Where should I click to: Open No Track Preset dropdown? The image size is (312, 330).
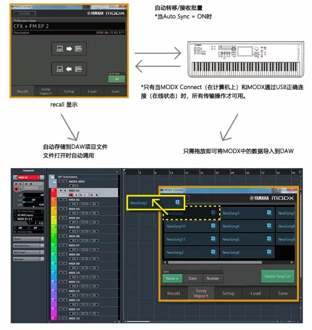coord(29,211)
